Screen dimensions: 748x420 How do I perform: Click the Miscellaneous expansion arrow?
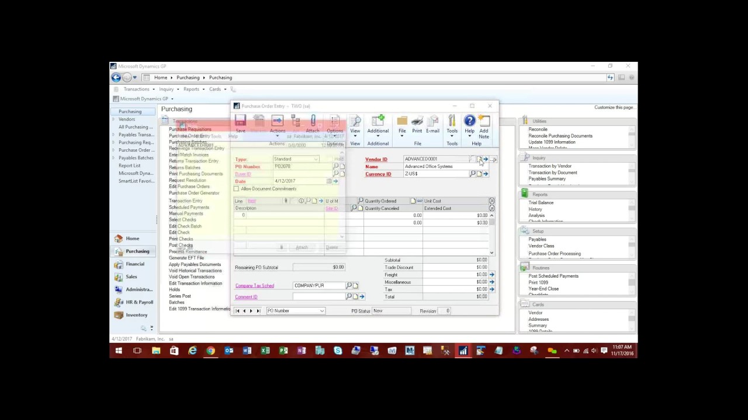491,282
